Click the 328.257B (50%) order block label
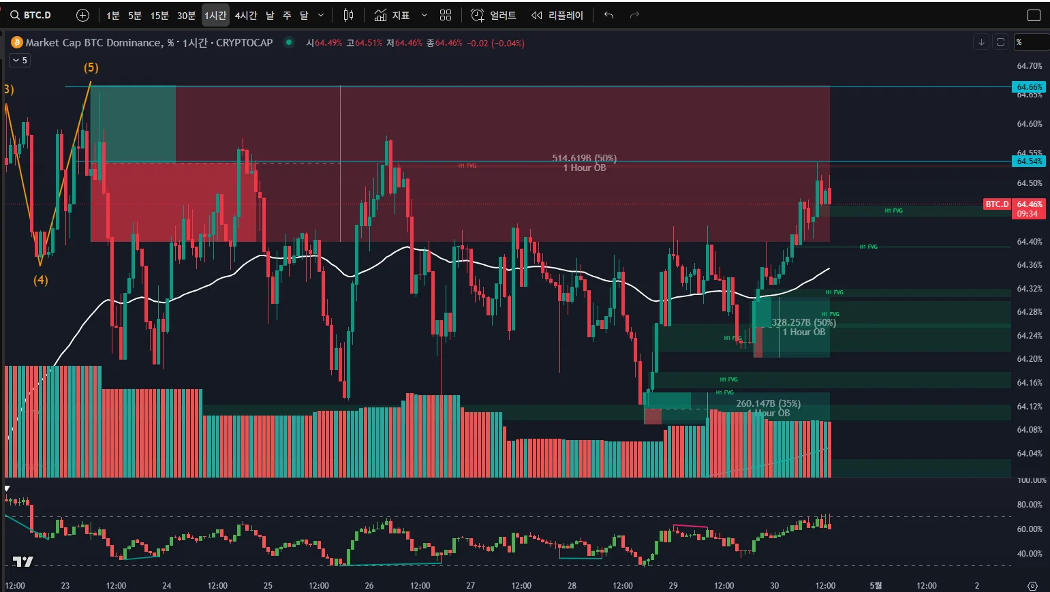 803,322
